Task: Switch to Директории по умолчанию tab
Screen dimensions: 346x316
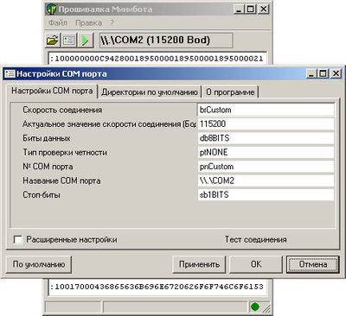Action: click(150, 92)
